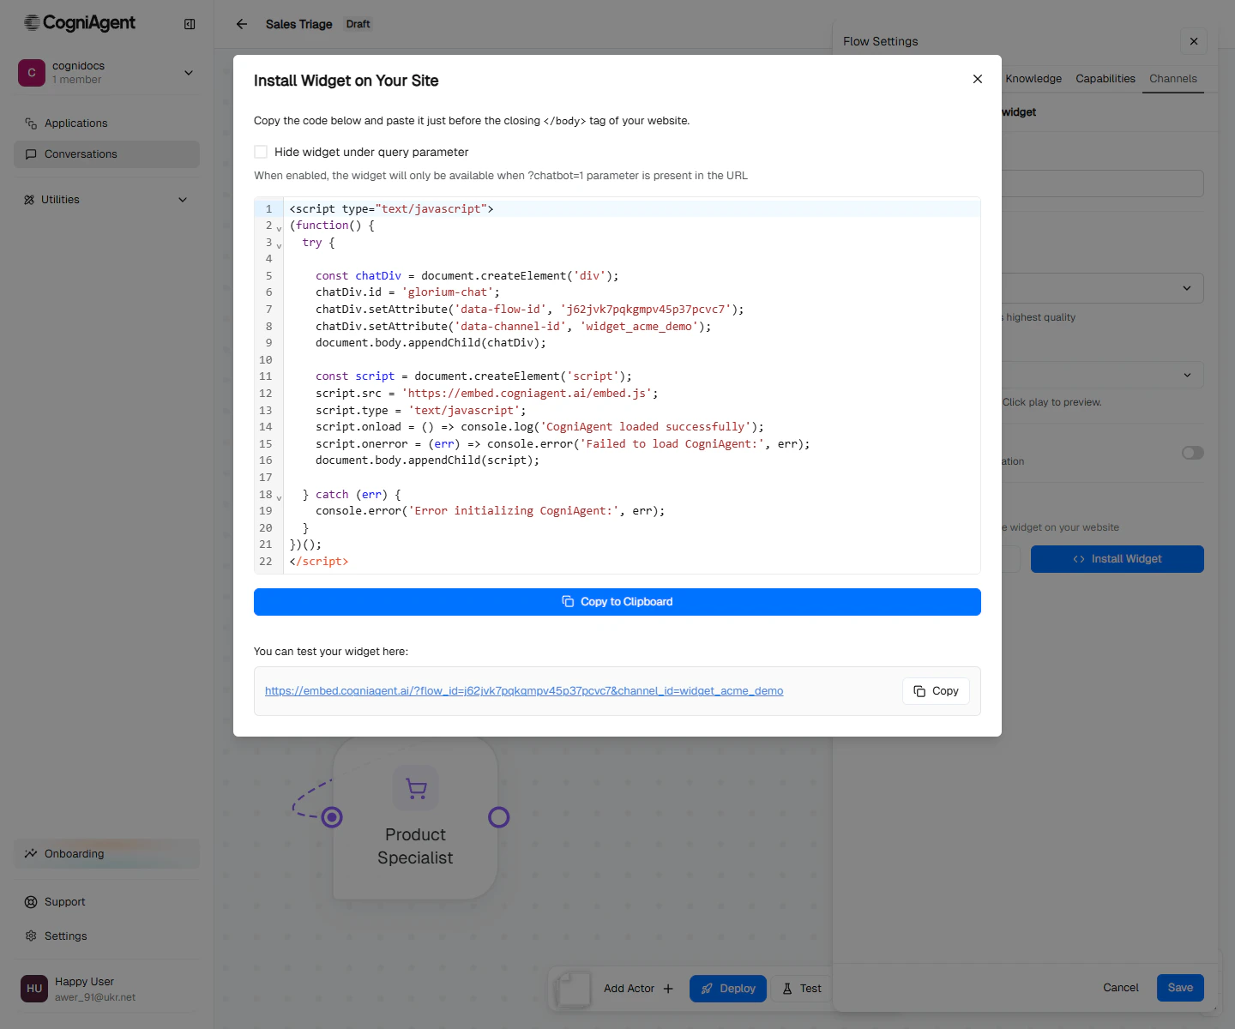Screen dimensions: 1235x1029
Task: Click the right connector of Product Specialist
Action: coord(498,817)
